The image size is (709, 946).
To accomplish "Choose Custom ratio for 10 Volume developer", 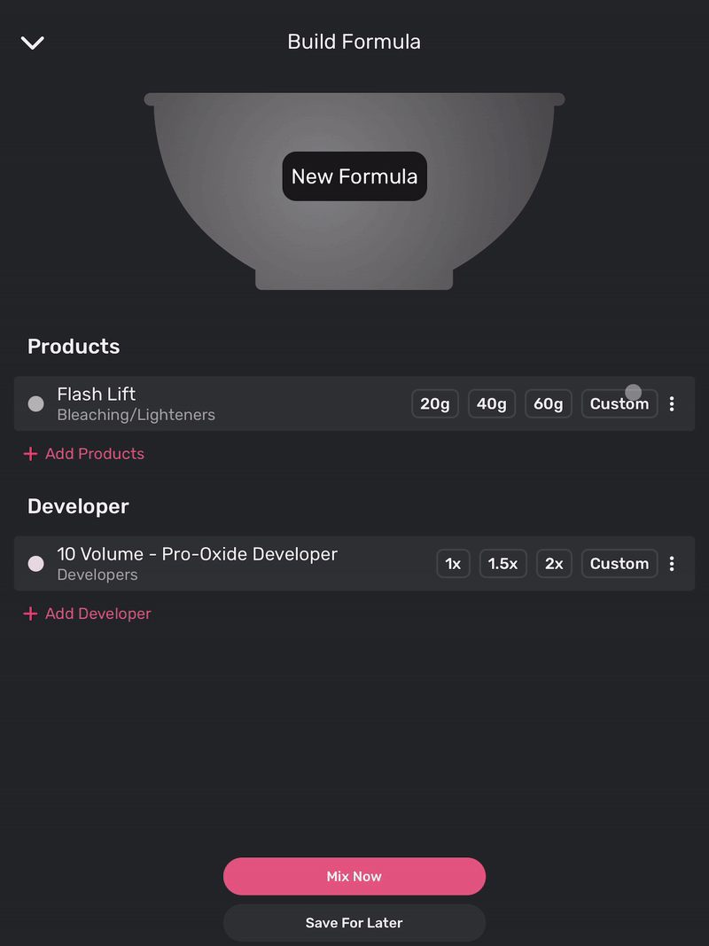I will point(619,564).
